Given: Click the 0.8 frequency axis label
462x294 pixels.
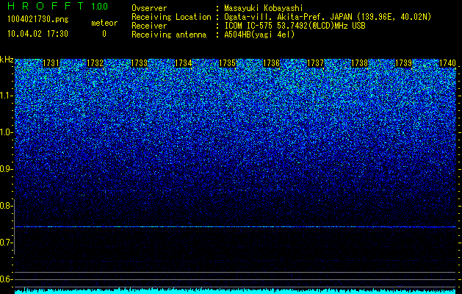Looking at the screenshot, I should tap(6, 206).
